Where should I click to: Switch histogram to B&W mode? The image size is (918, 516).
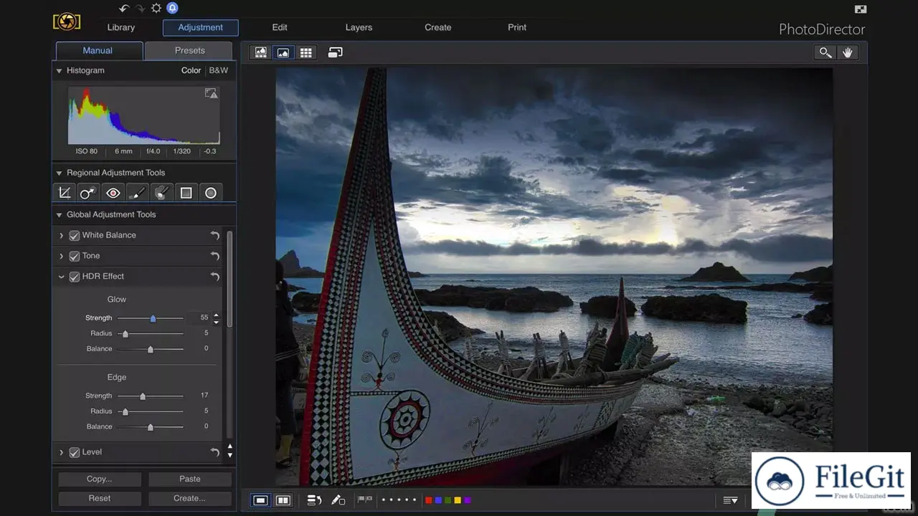click(x=219, y=70)
